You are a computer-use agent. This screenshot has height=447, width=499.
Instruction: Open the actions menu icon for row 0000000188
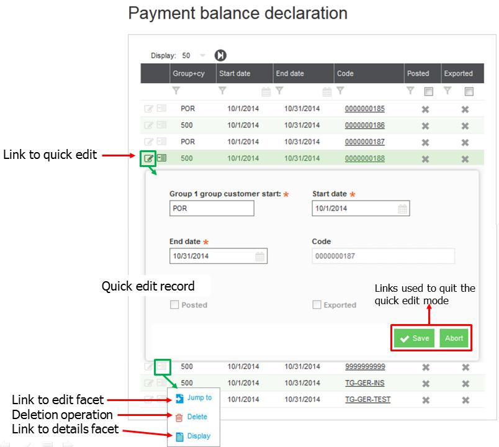[161, 158]
